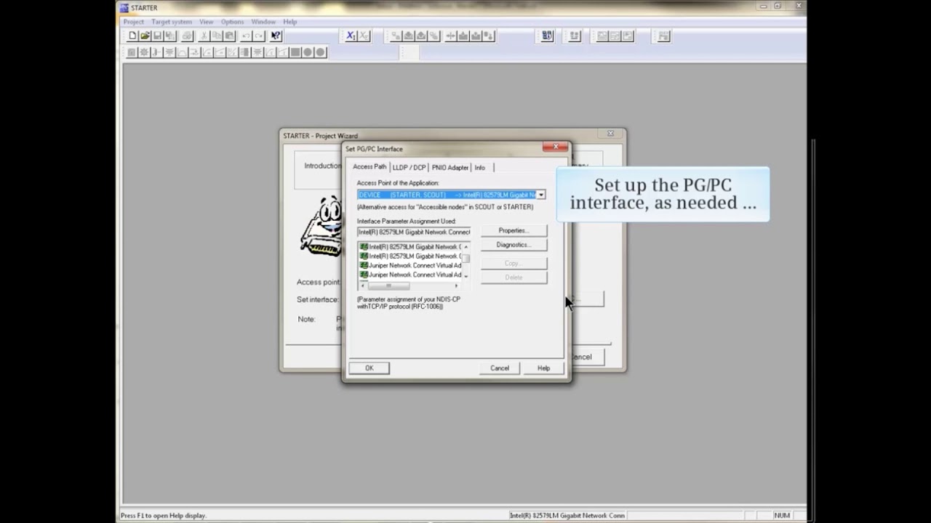Click the New project toolbar icon
931x523 pixels.
(x=132, y=36)
